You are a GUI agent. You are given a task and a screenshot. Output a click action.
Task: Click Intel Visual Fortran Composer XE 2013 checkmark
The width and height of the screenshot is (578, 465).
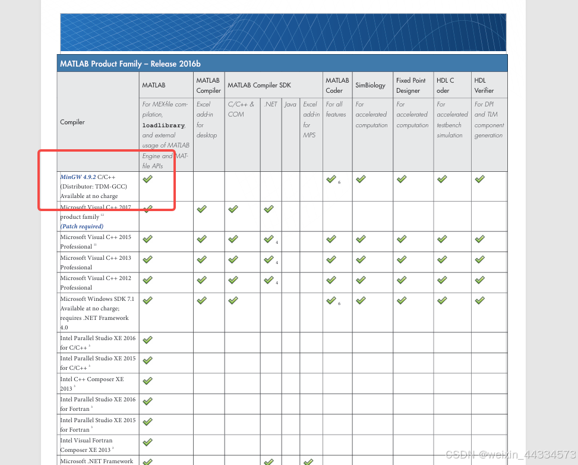pyautogui.click(x=147, y=442)
